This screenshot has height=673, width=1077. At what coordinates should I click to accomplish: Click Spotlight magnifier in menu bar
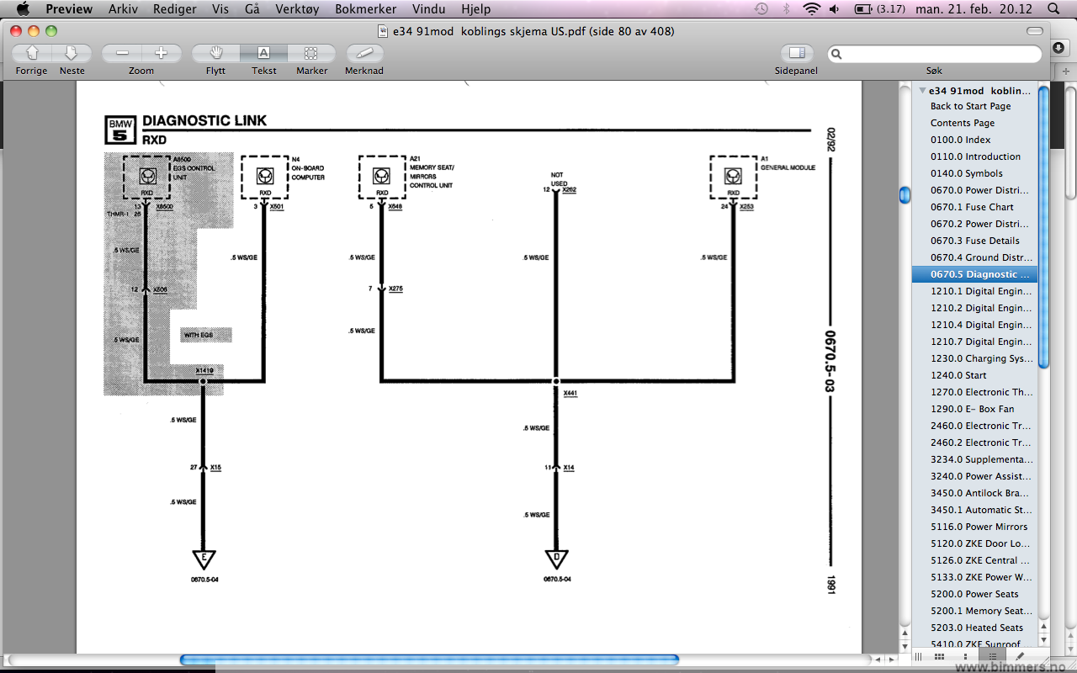1053,9
